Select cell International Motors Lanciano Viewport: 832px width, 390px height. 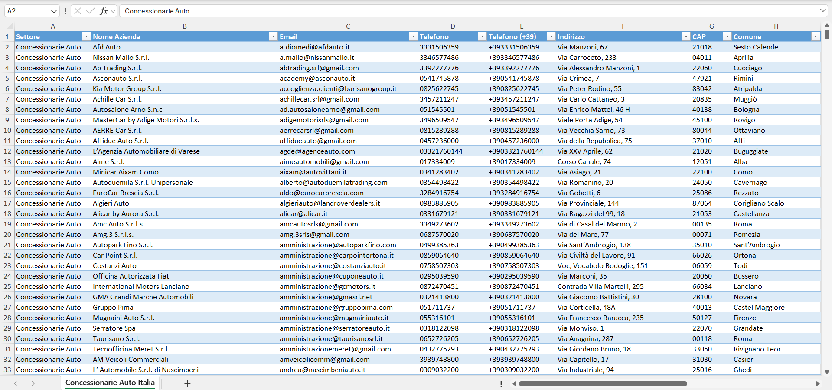[x=185, y=286]
